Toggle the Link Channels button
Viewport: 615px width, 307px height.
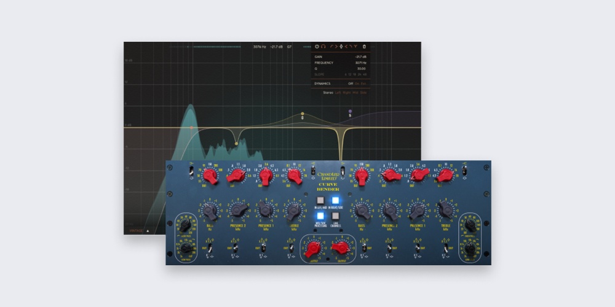(x=336, y=217)
